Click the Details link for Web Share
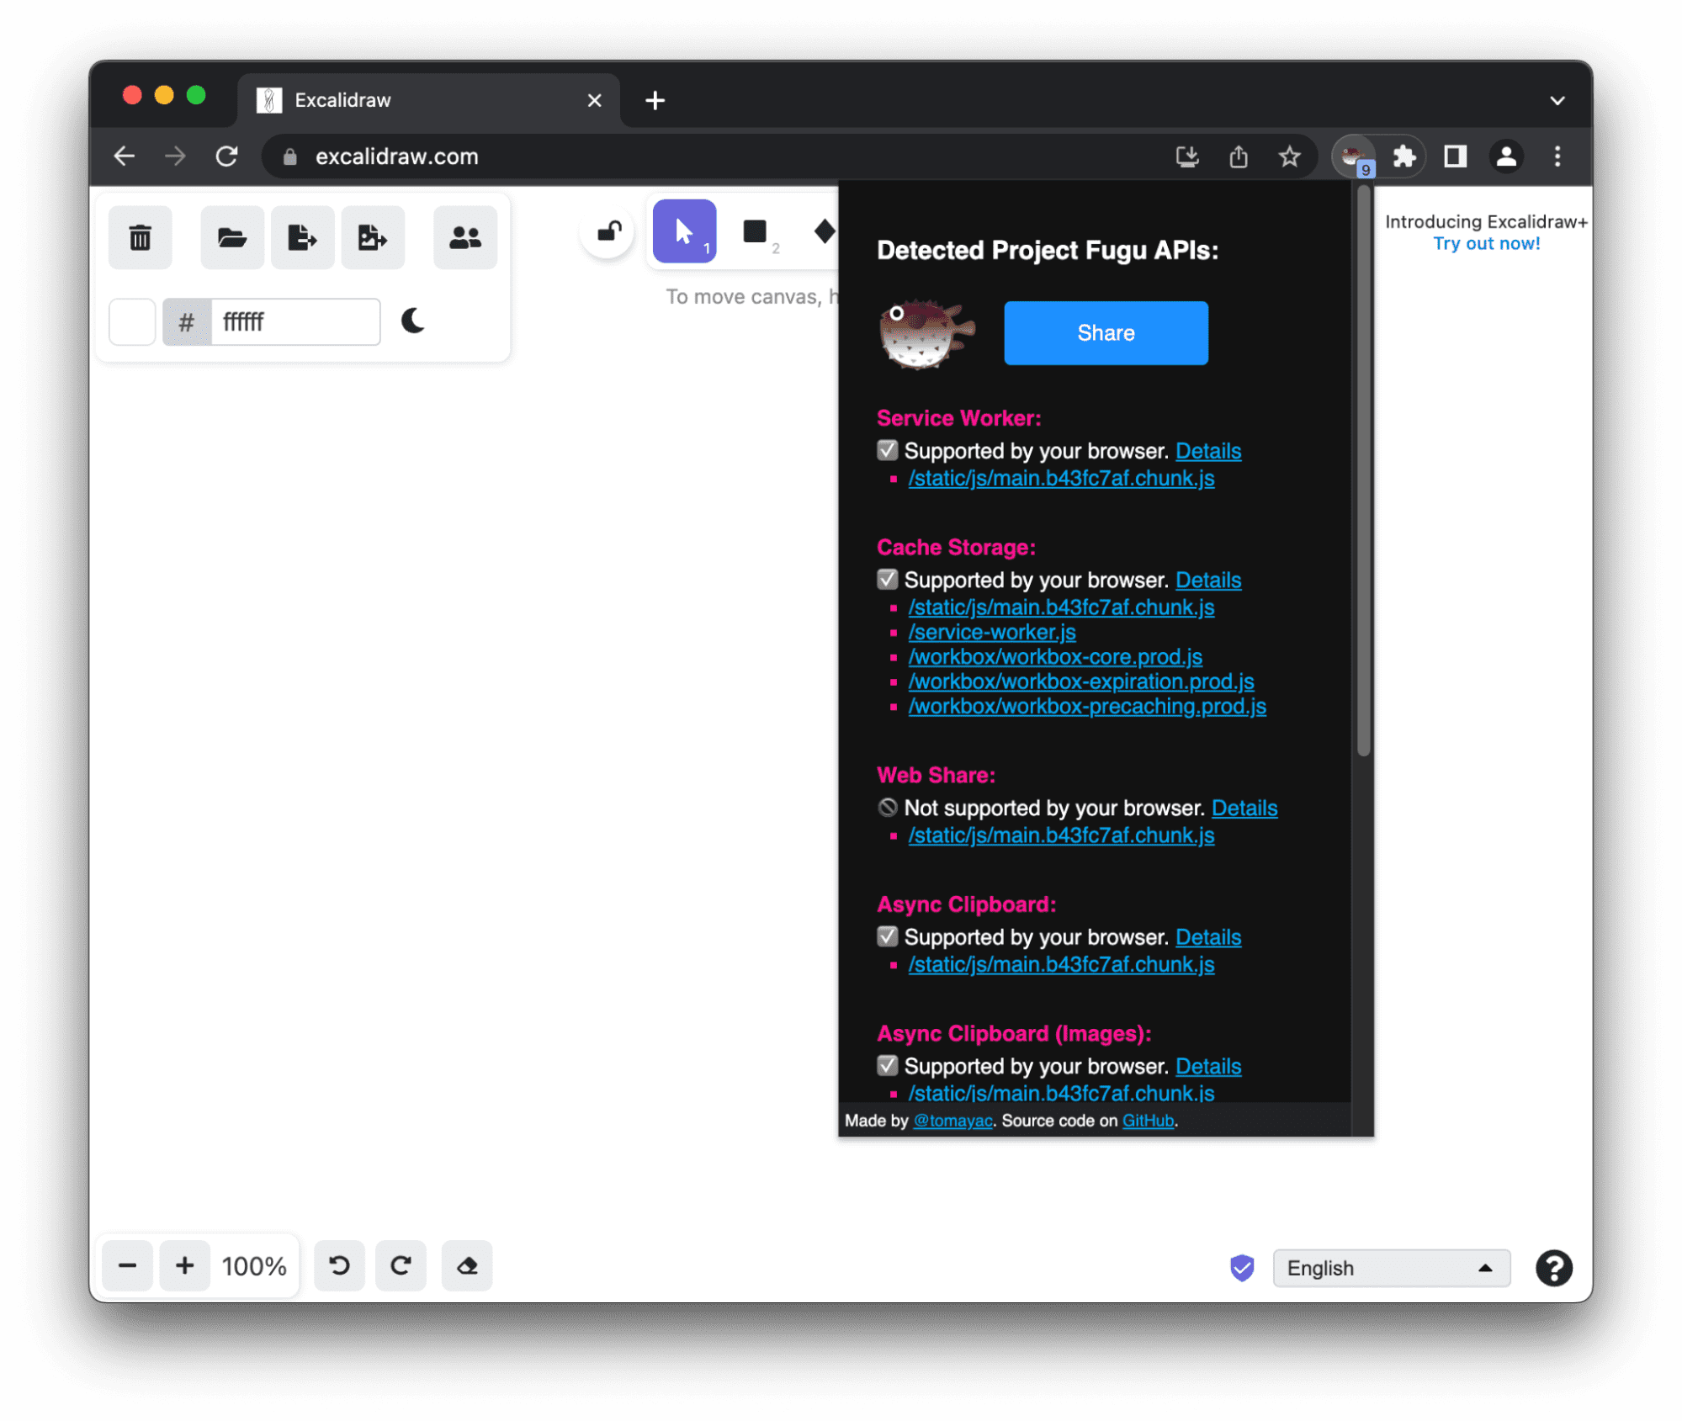1682x1421 pixels. (1244, 806)
